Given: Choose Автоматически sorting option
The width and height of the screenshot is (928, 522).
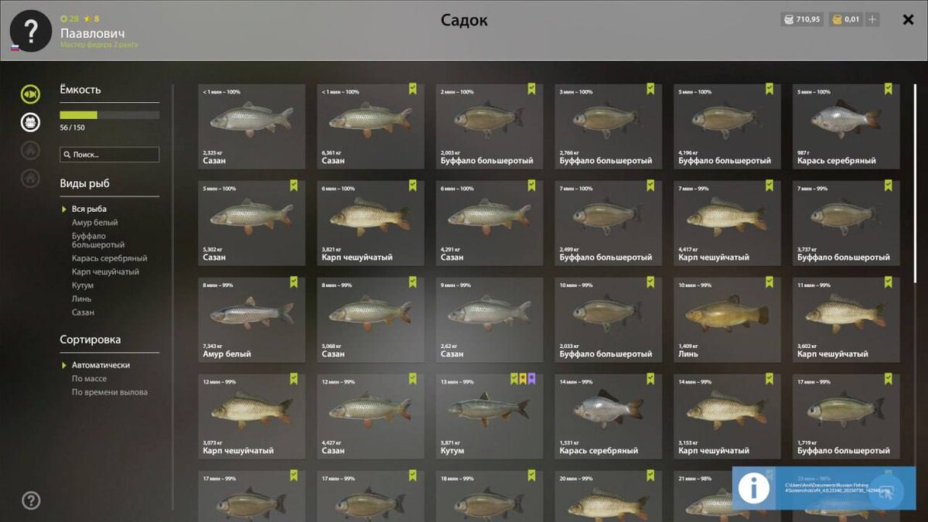Looking at the screenshot, I should [101, 365].
